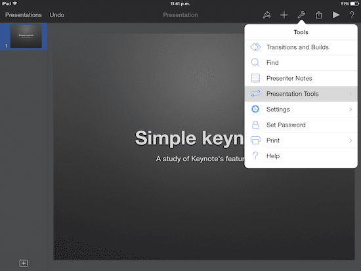Expand Settings chevron

click(x=350, y=110)
